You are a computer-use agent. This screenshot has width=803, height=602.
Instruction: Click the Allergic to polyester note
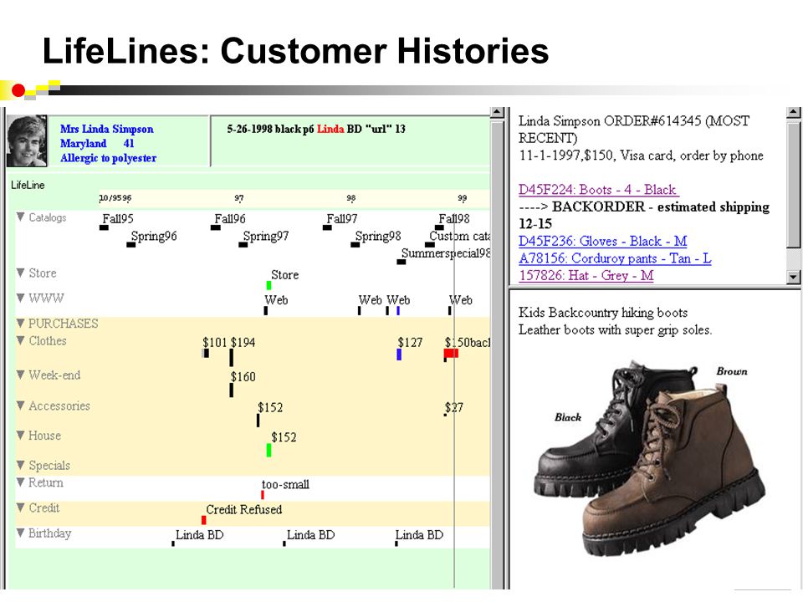click(109, 158)
